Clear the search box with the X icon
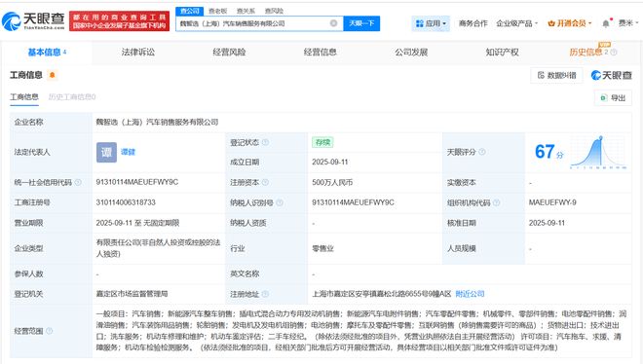643x364 pixels. [334, 23]
